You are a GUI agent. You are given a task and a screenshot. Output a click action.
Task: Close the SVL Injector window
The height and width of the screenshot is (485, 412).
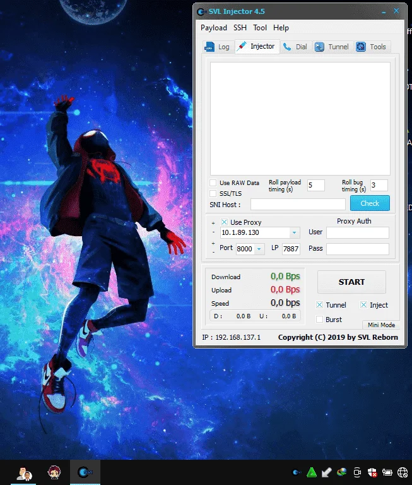(x=396, y=11)
